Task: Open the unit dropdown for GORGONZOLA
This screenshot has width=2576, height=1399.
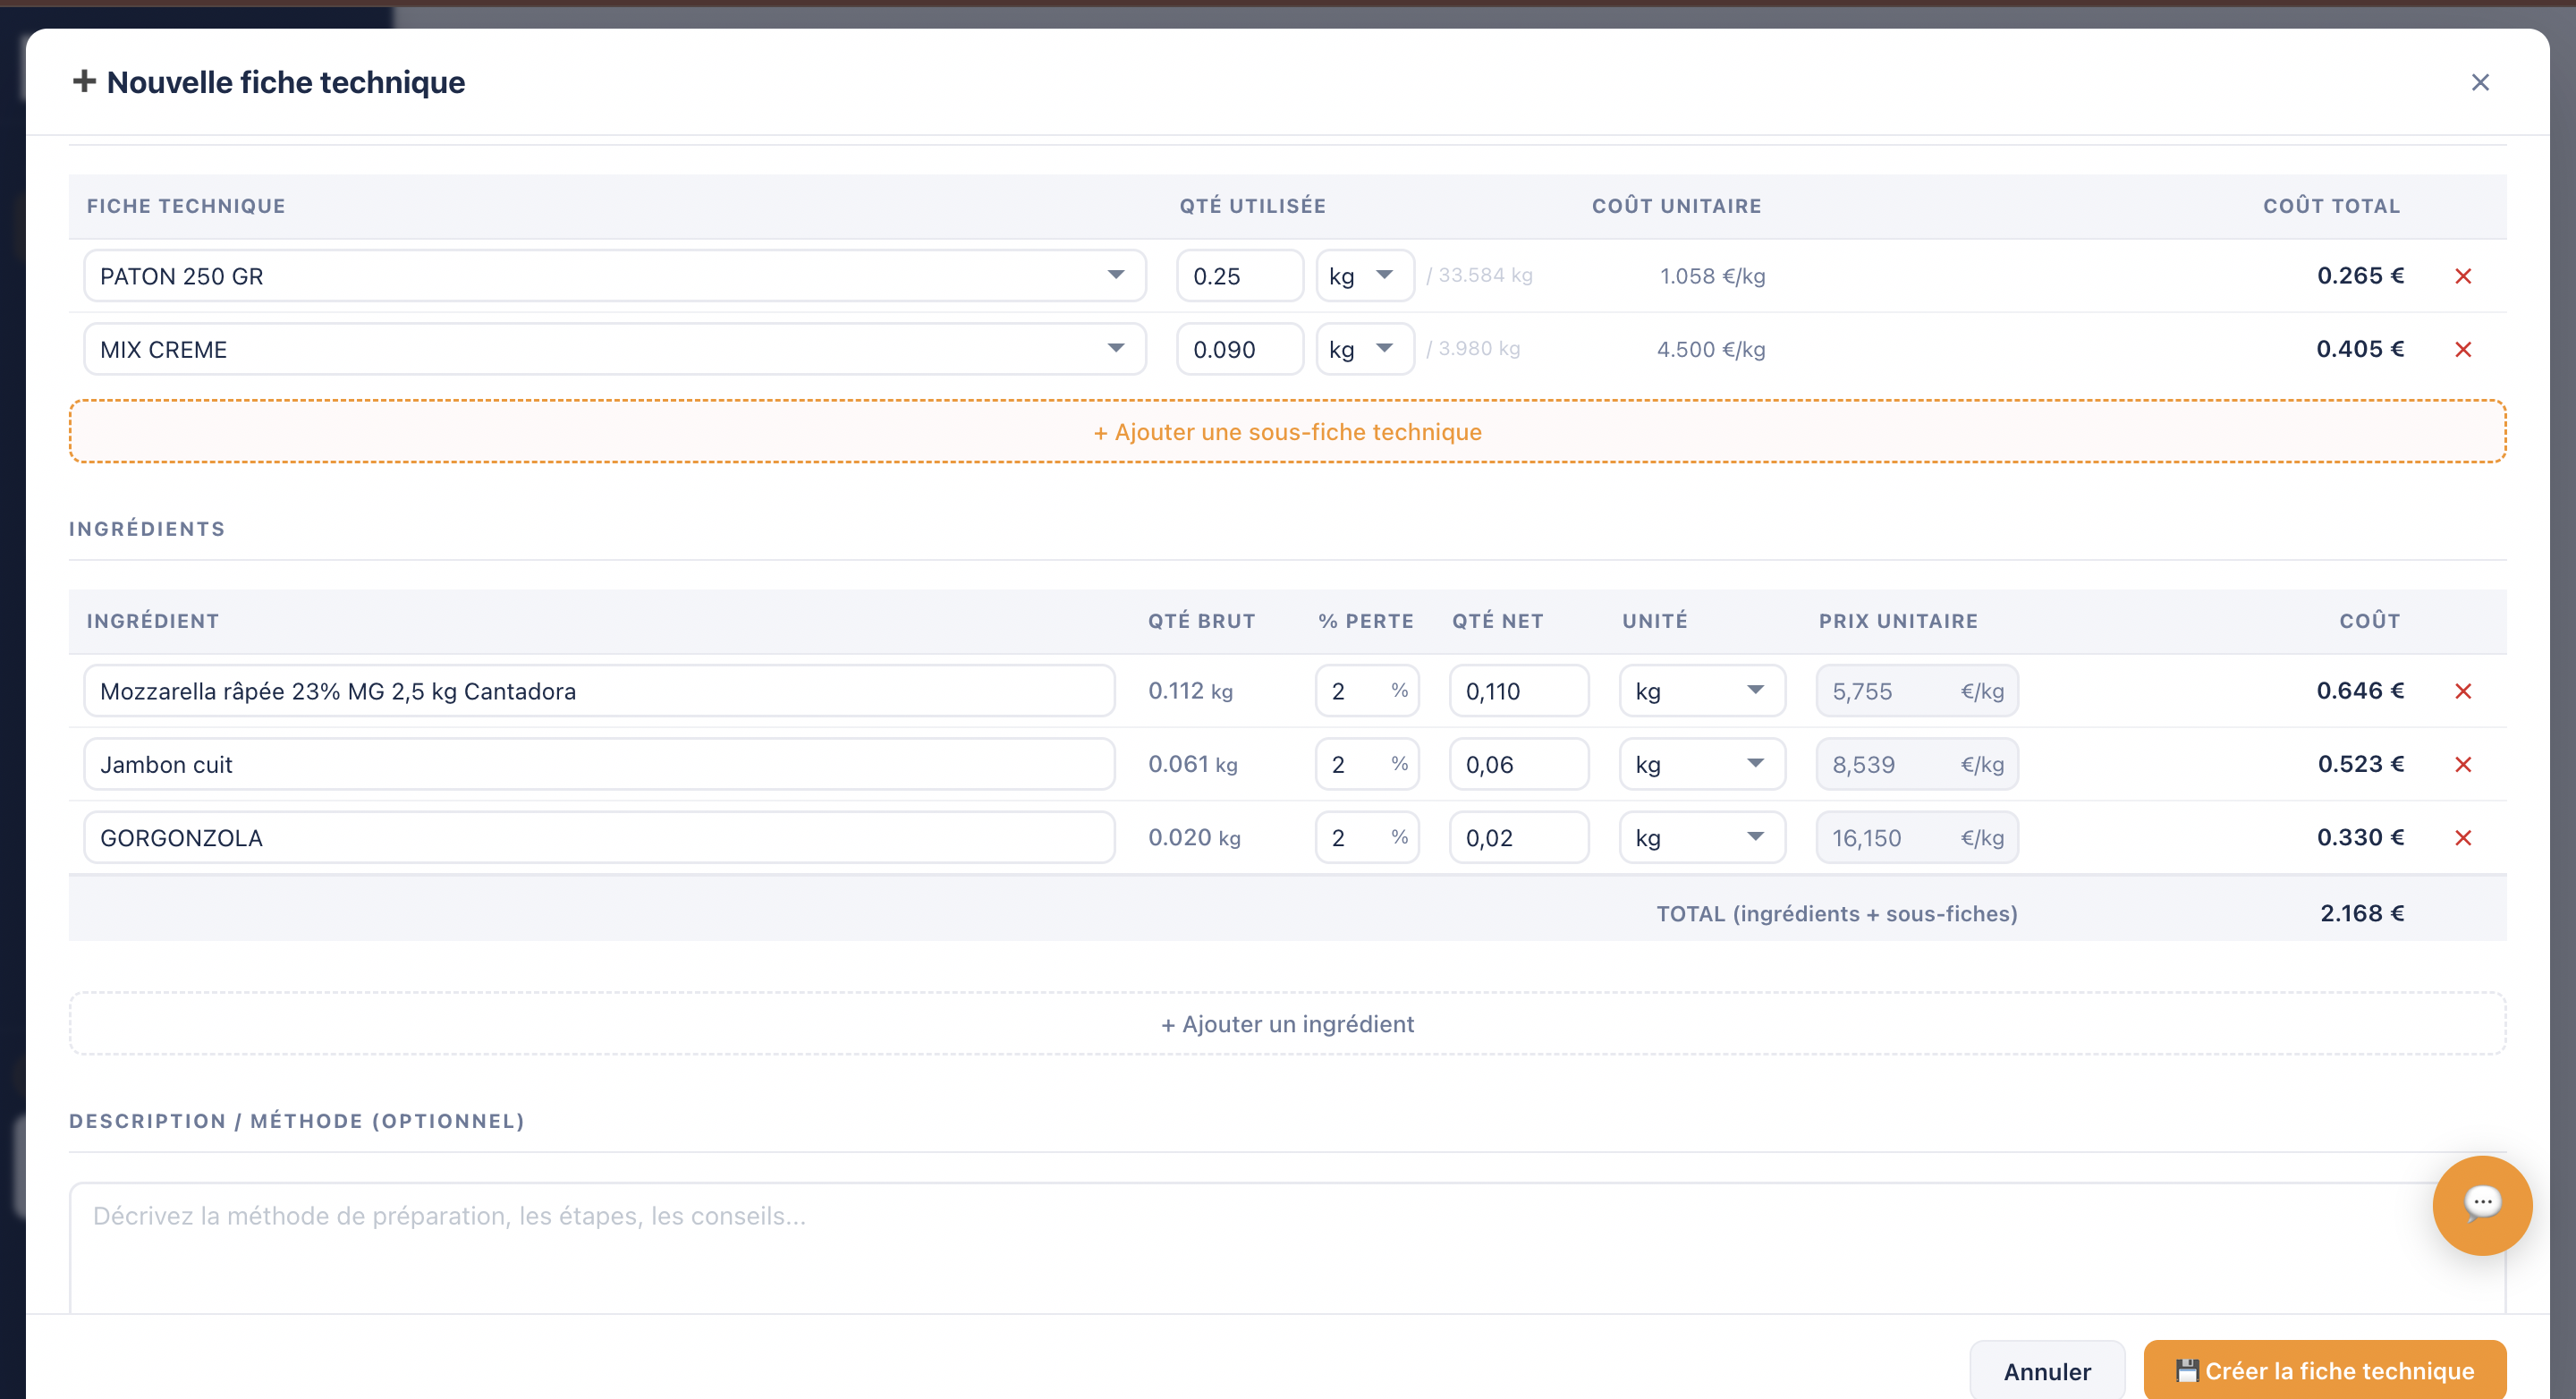Action: [x=1701, y=837]
